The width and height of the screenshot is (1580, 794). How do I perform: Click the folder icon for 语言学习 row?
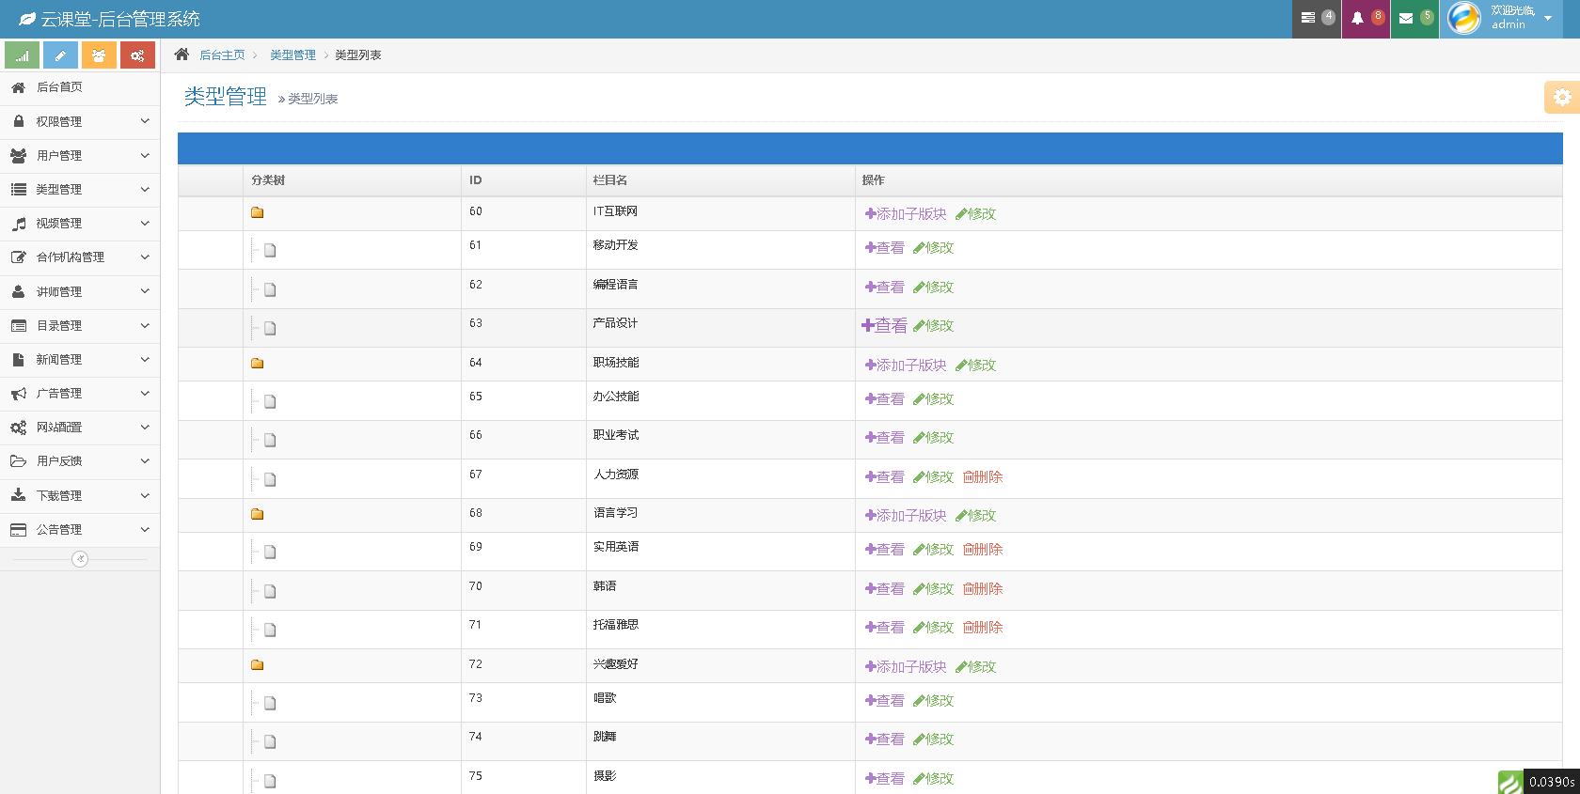coord(257,514)
